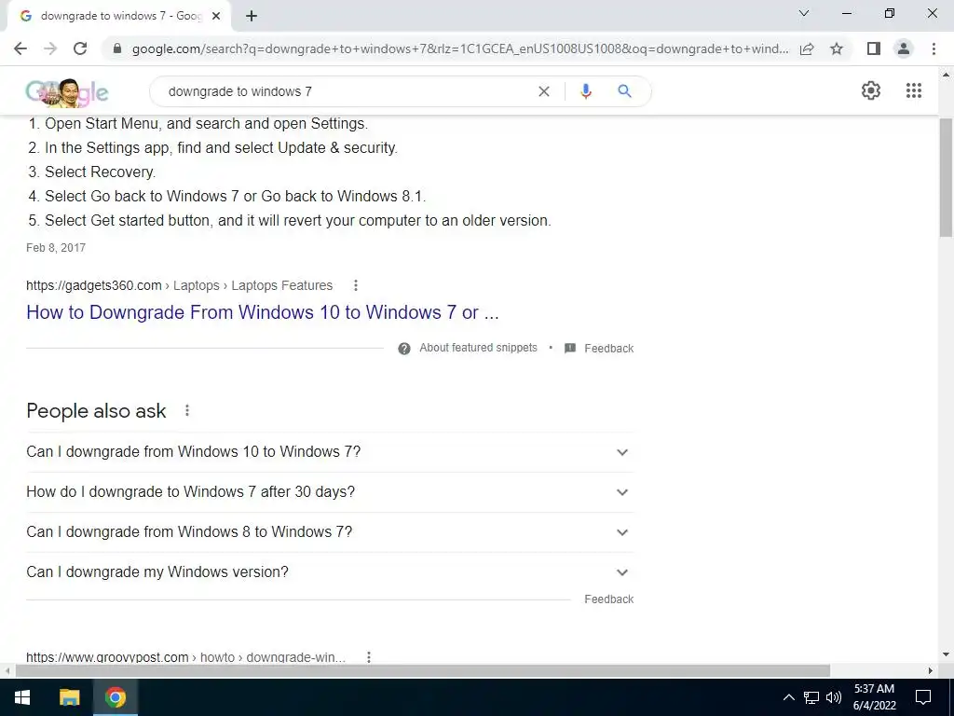Open the Chrome profile avatar menu

click(904, 48)
